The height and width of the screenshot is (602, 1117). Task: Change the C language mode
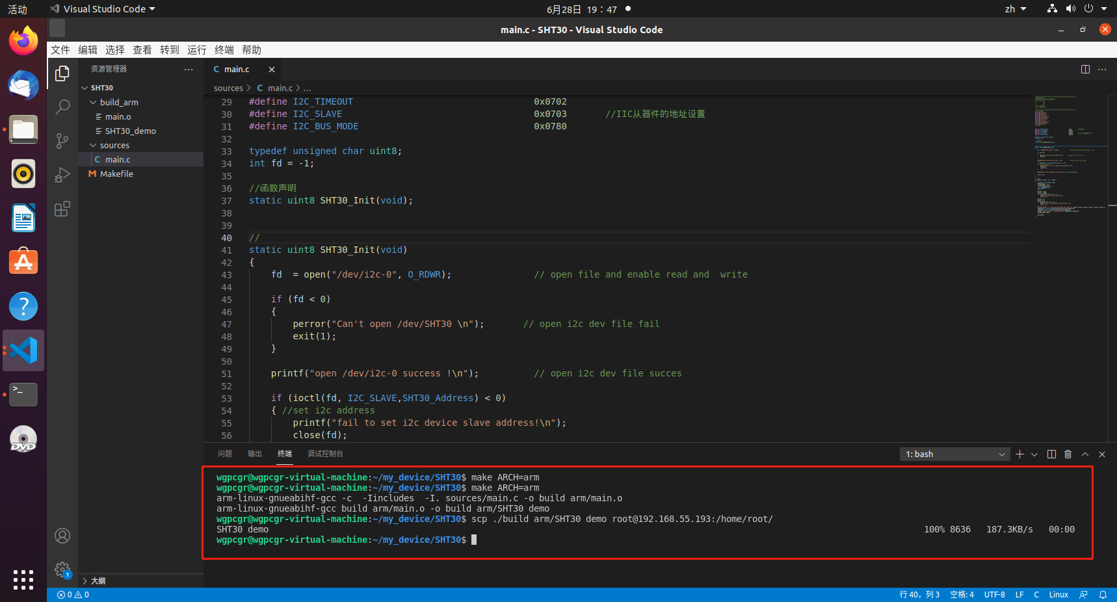pyautogui.click(x=1036, y=595)
